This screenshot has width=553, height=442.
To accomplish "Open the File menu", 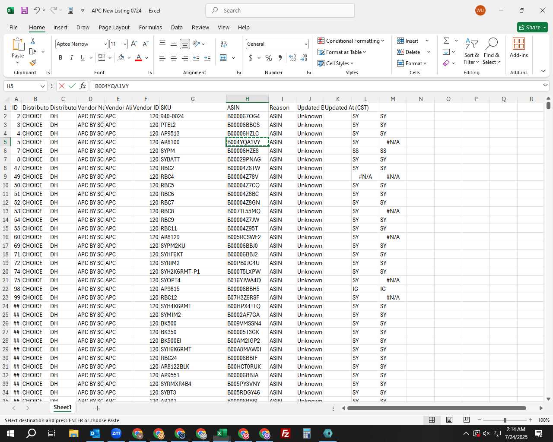I will (x=13, y=27).
